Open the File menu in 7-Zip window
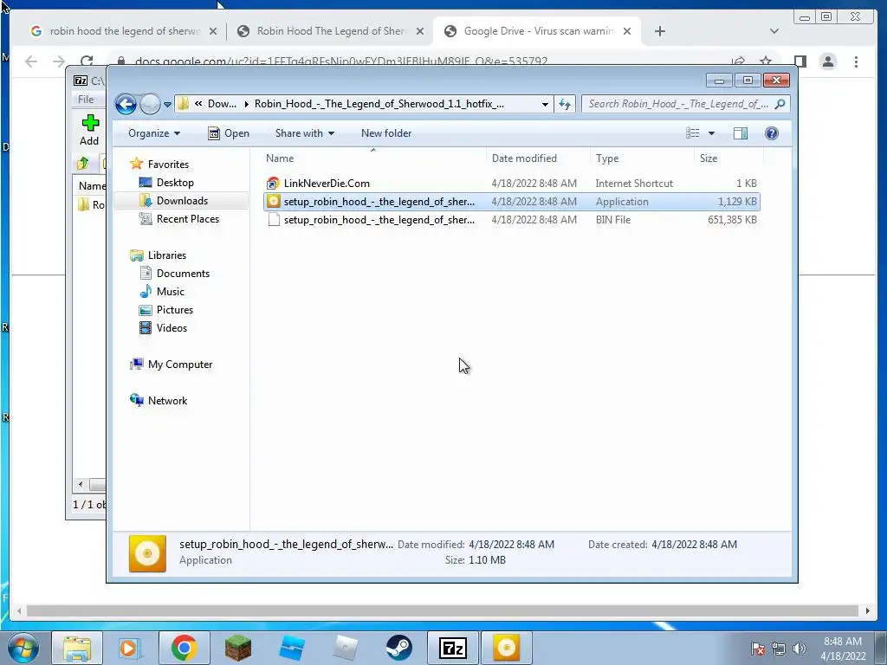887x665 pixels. (86, 100)
